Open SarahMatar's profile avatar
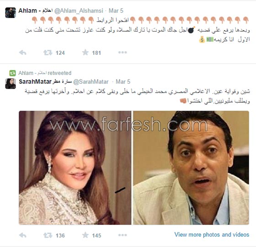 click(11, 84)
